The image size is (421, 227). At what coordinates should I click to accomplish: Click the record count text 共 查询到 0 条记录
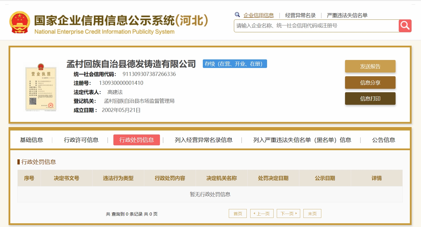[124, 214]
